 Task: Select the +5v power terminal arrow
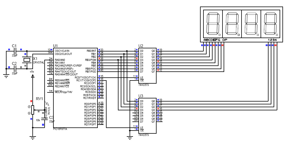click(x=33, y=76)
